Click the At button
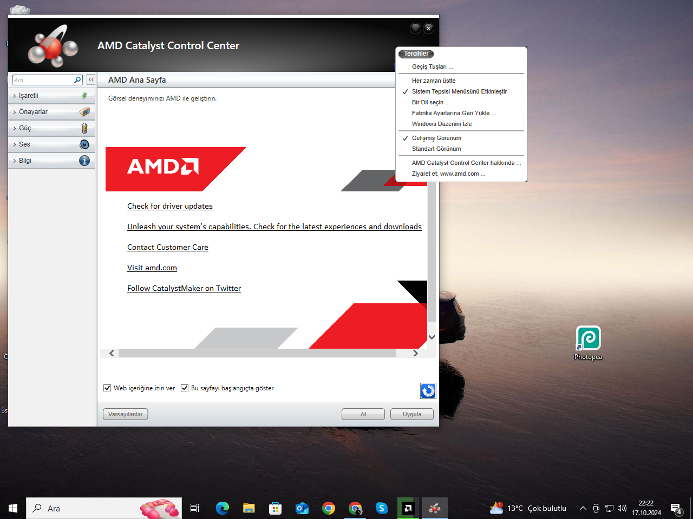This screenshot has width=693, height=519. 363,414
